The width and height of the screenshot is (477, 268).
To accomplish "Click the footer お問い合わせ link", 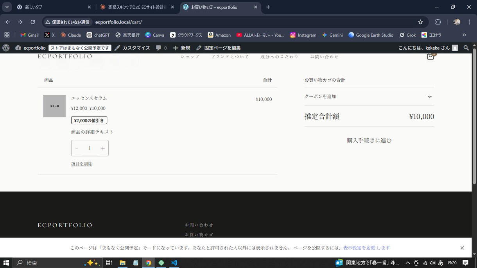I will (199, 225).
